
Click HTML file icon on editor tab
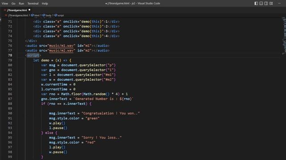point(5,10)
